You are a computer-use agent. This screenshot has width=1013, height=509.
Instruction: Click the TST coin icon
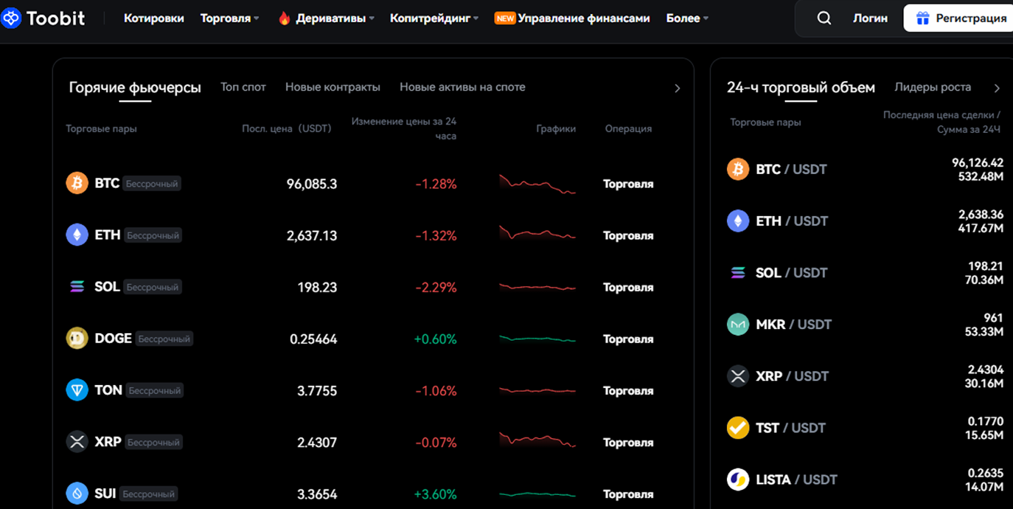point(738,428)
